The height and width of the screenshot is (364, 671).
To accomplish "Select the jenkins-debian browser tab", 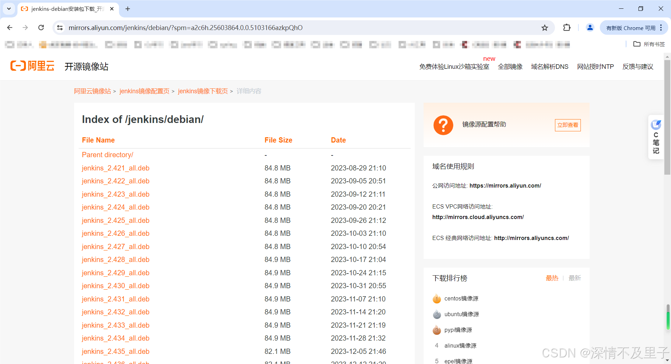I will pos(67,9).
